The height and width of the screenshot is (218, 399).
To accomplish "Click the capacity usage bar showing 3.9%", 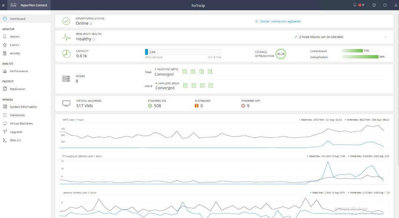I will (x=183, y=52).
